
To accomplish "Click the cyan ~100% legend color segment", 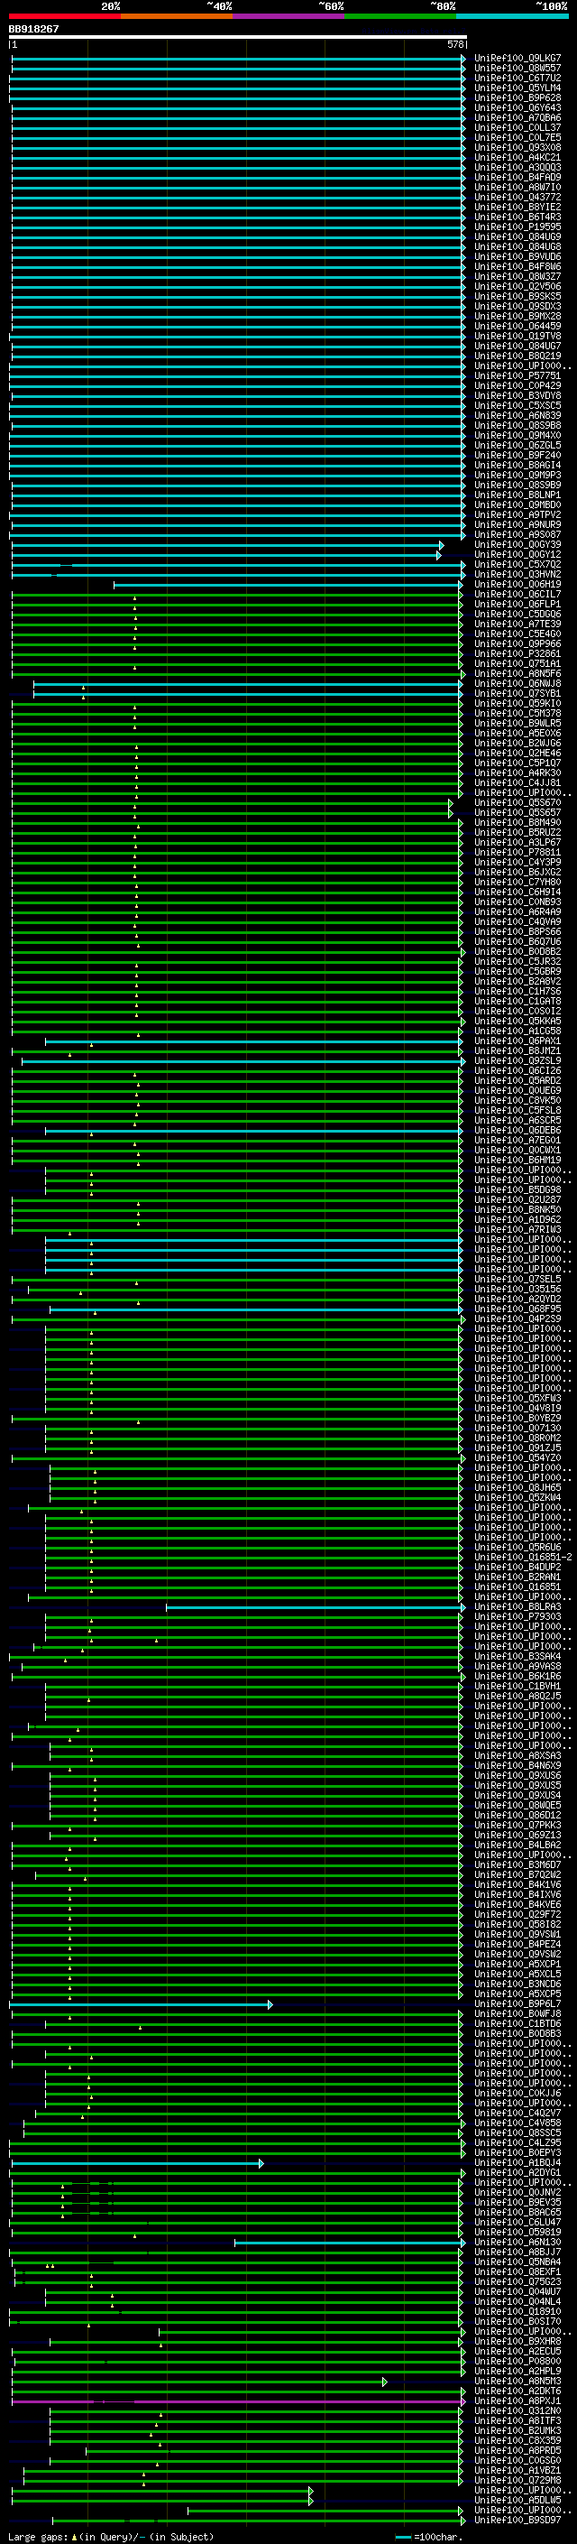I will click(512, 17).
